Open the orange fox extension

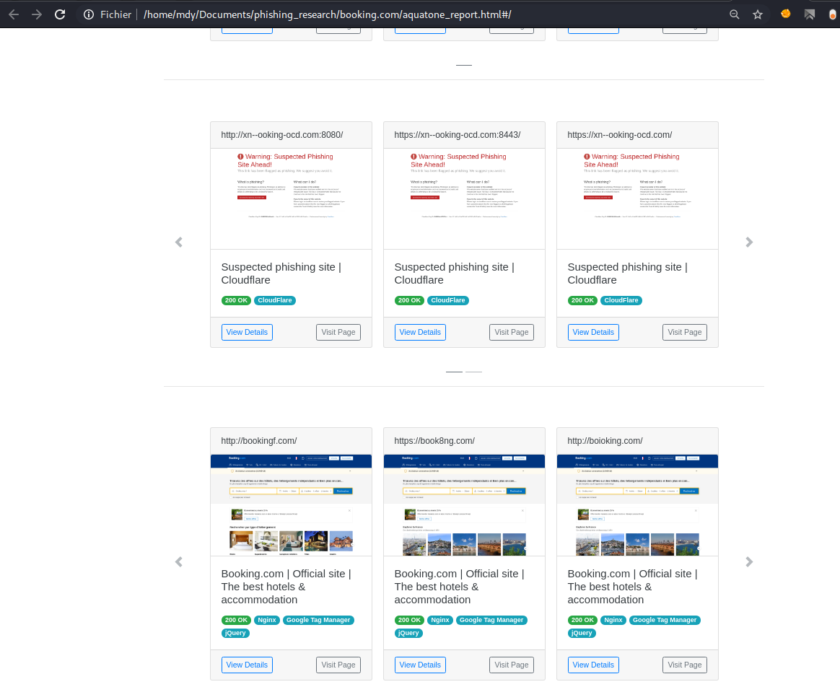tap(786, 14)
